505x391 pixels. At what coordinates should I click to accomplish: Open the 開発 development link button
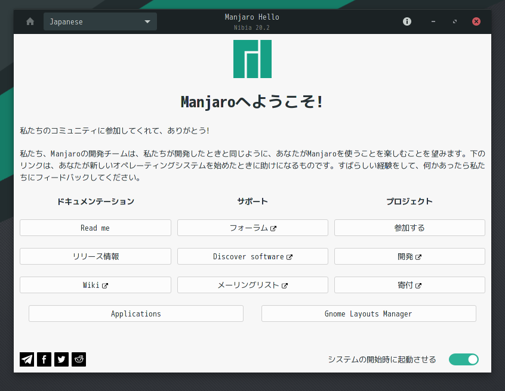[409, 256]
